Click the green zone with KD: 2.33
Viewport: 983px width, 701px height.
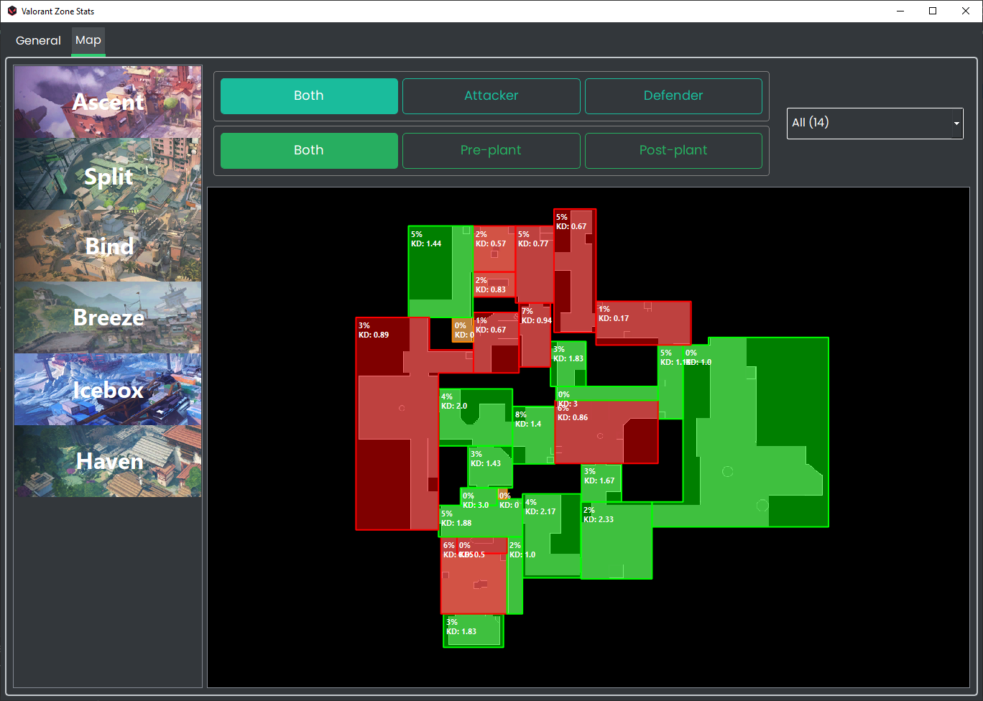click(617, 540)
